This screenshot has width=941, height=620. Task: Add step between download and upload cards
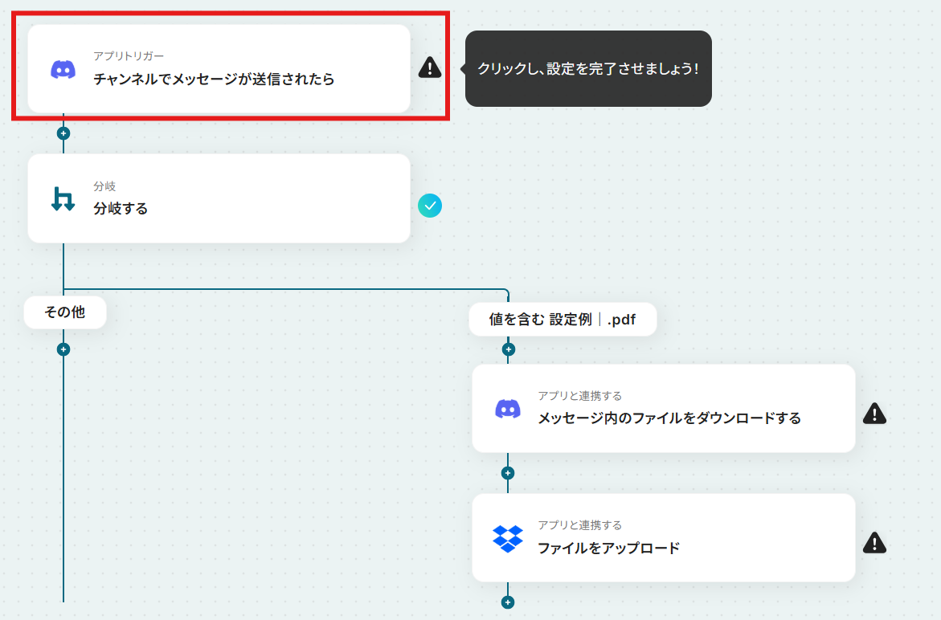(x=508, y=473)
